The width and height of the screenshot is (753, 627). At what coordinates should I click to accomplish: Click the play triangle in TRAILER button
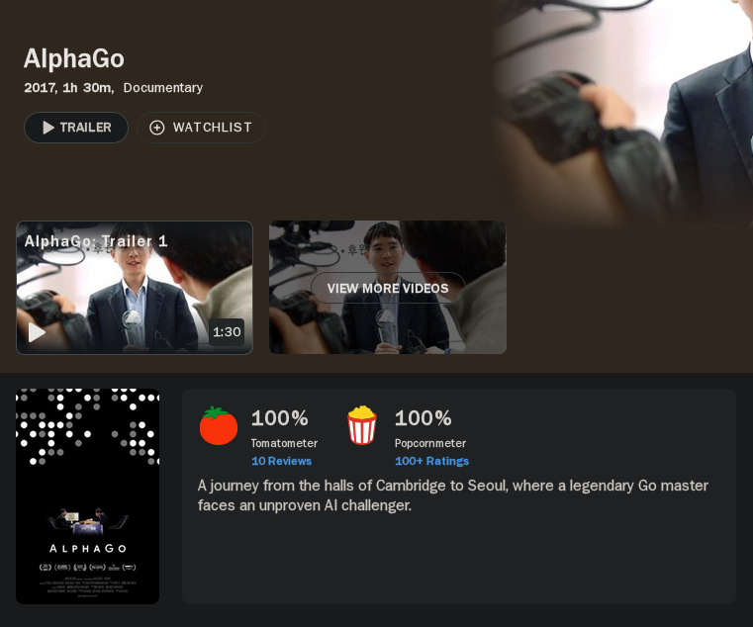point(48,128)
